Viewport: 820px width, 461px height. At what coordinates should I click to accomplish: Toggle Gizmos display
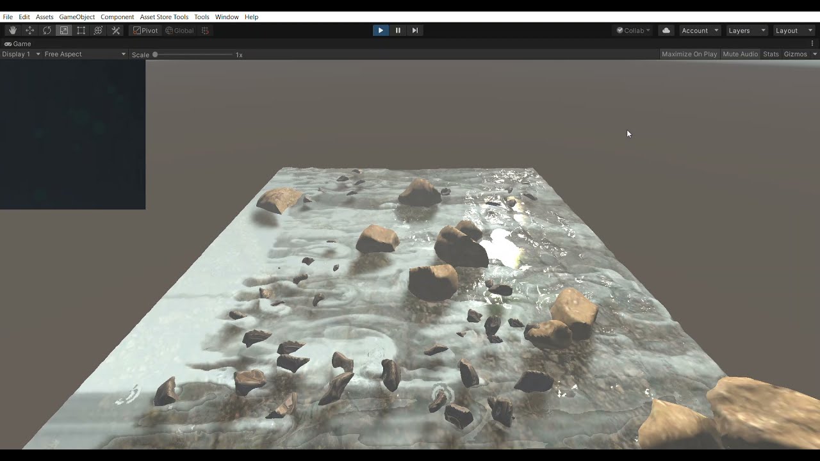(x=796, y=54)
